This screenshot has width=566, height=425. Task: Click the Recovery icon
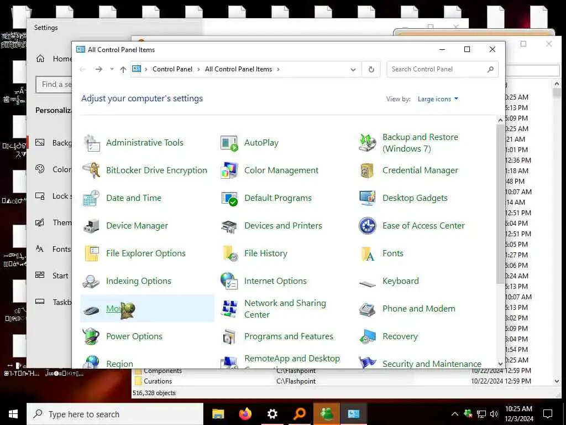coord(368,336)
